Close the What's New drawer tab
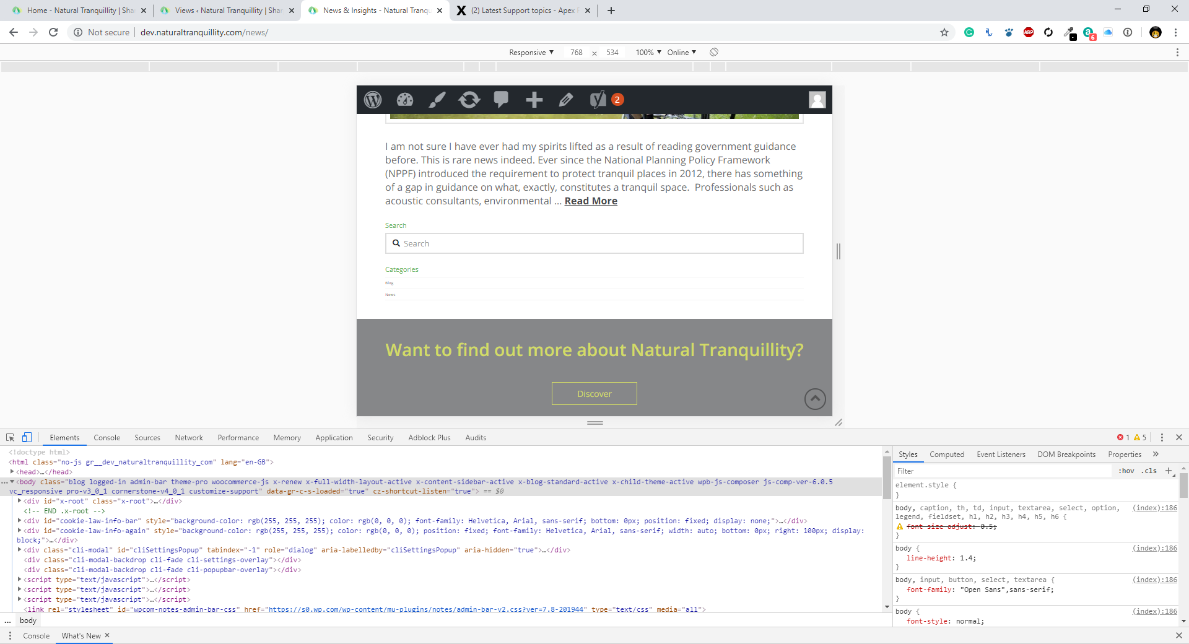 pos(107,635)
